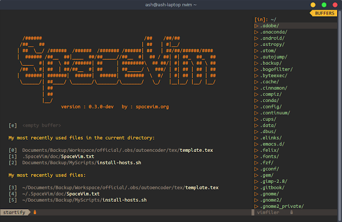Select the .continuum/ directory name
The height and width of the screenshot is (222, 342).
(275, 113)
